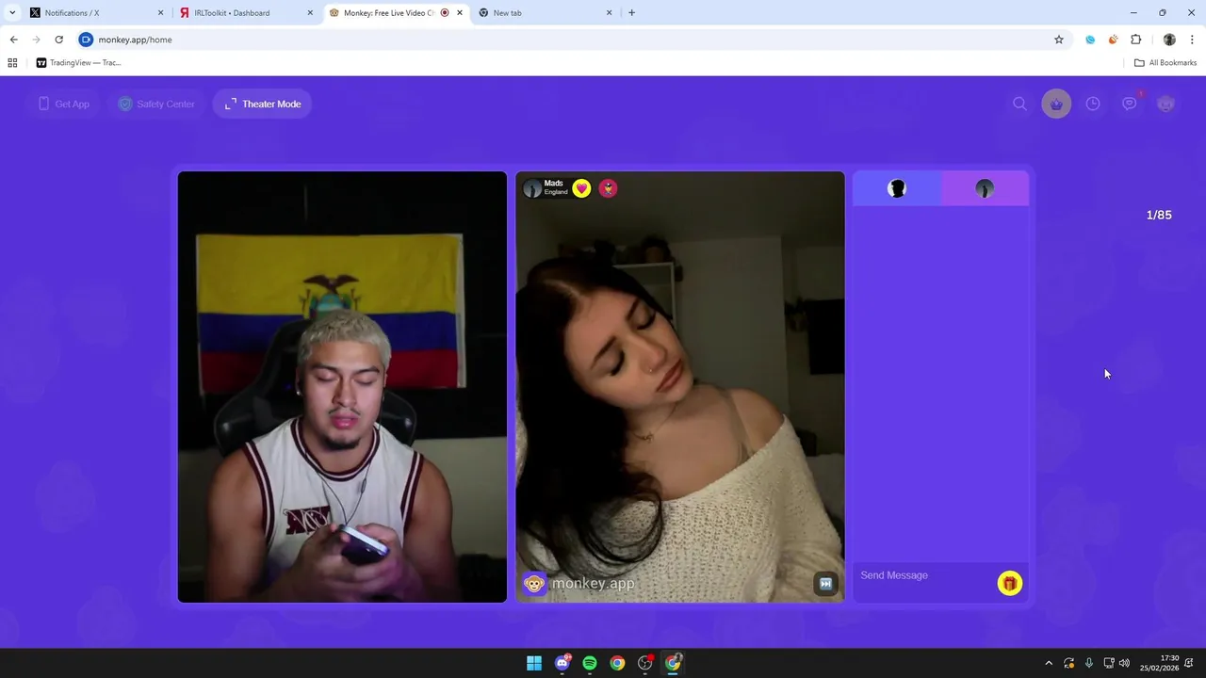This screenshot has width=1206, height=678.
Task: Select the left avatar chat tab
Action: (897, 188)
